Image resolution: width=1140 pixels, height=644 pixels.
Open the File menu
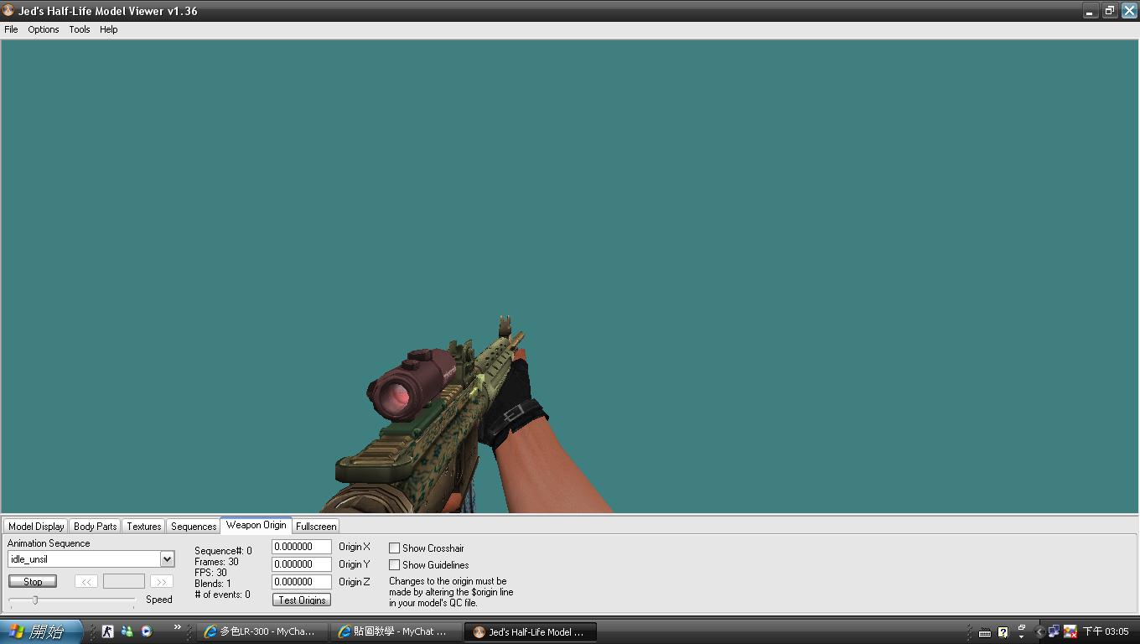[11, 29]
